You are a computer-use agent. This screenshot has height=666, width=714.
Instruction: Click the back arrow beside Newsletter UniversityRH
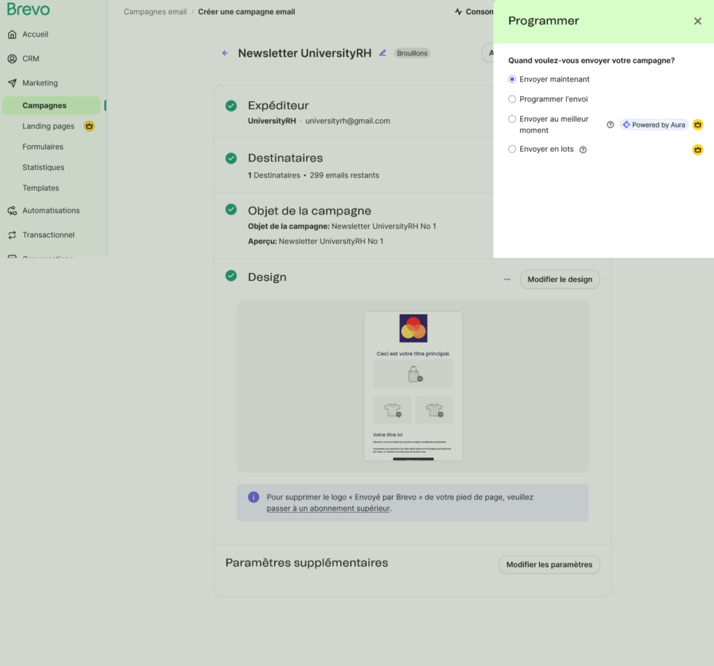225,53
